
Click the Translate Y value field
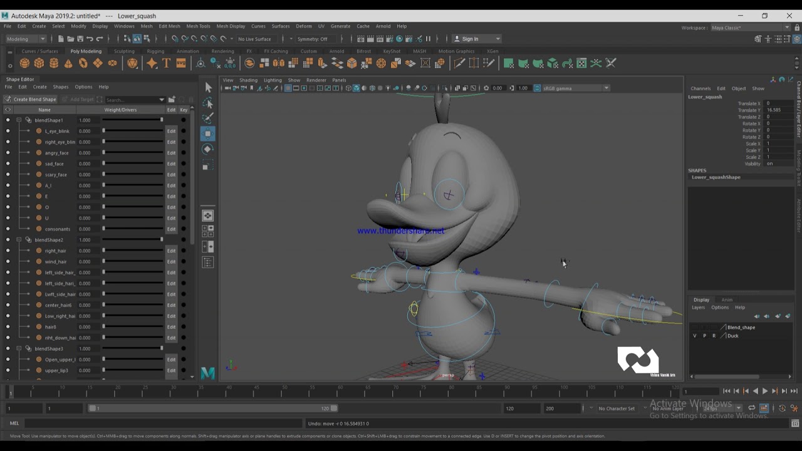coord(778,110)
